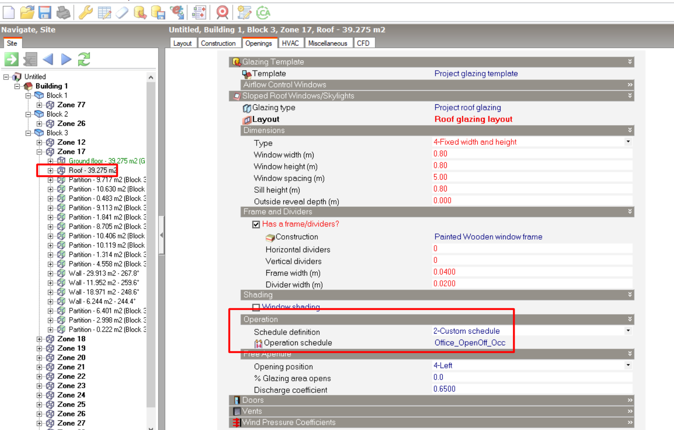Click the red 'e' export icon

click(x=177, y=13)
